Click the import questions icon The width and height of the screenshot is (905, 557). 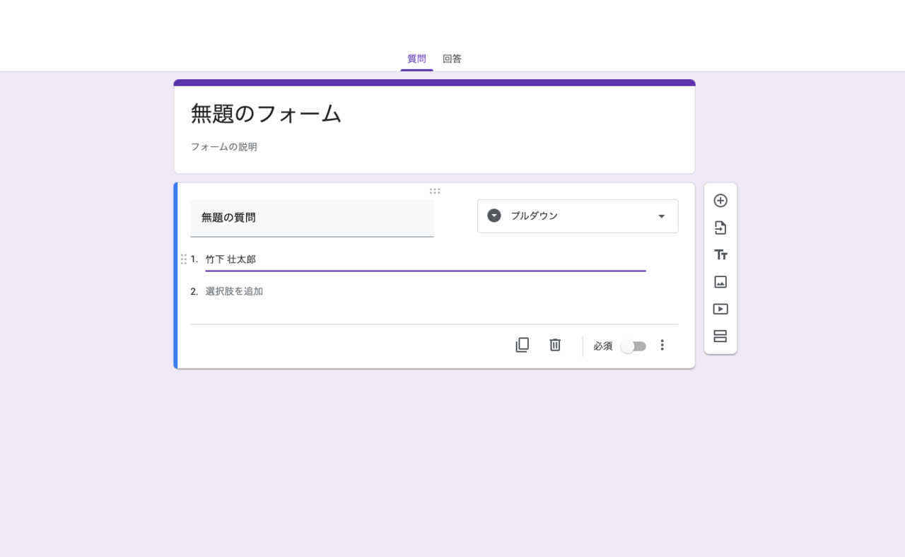click(720, 228)
